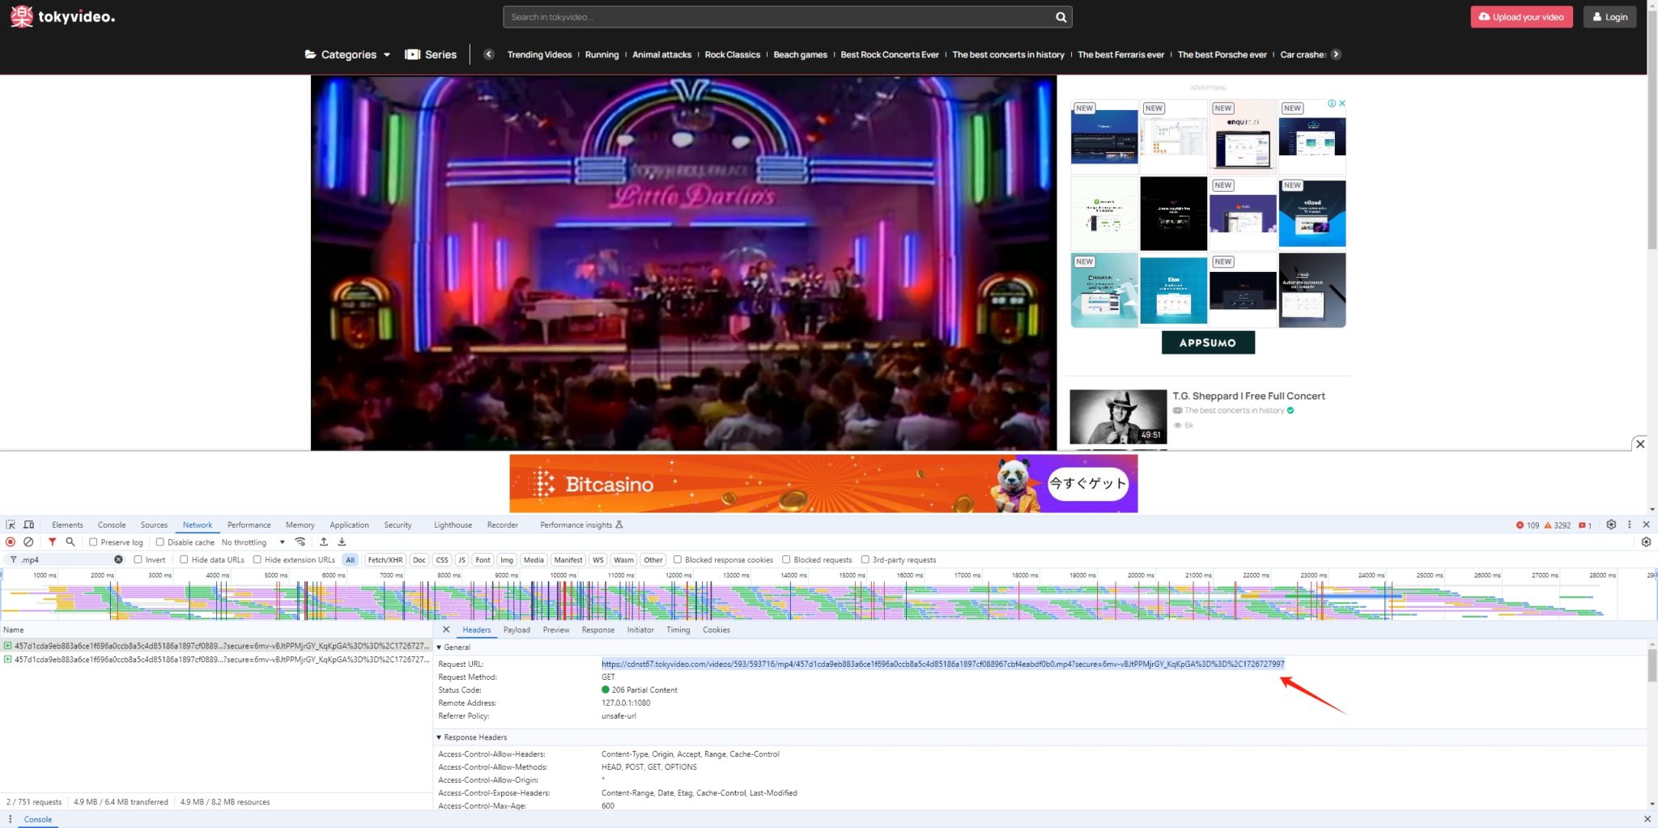Screen dimensions: 1658x828
Task: Clear the .mp4 filter input field
Action: 118,559
